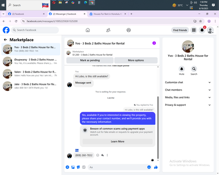
Task: Open the notifications bell with badge
Action: click(202, 30)
